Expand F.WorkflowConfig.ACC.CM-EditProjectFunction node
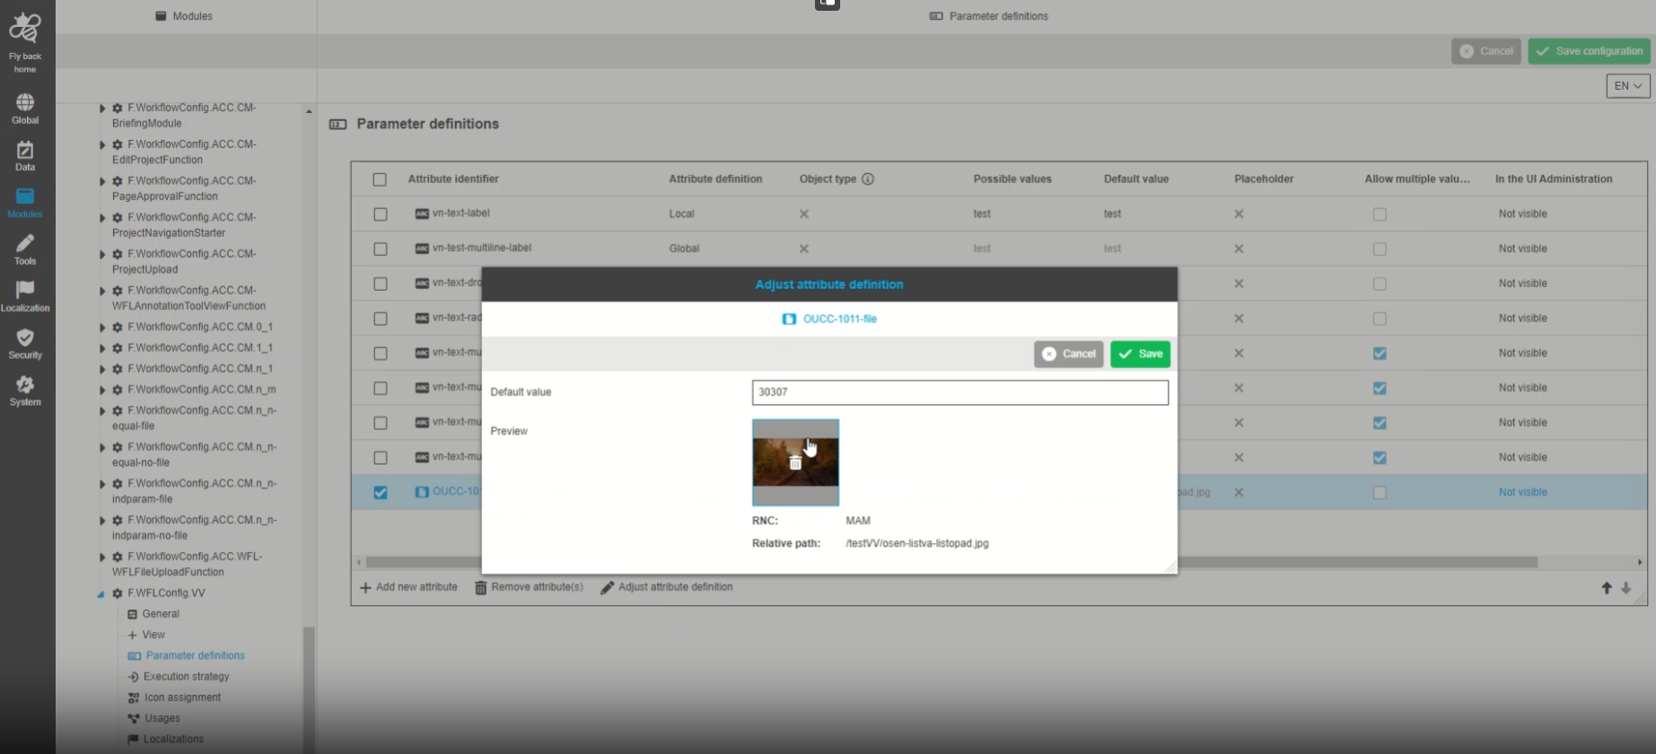 102,145
